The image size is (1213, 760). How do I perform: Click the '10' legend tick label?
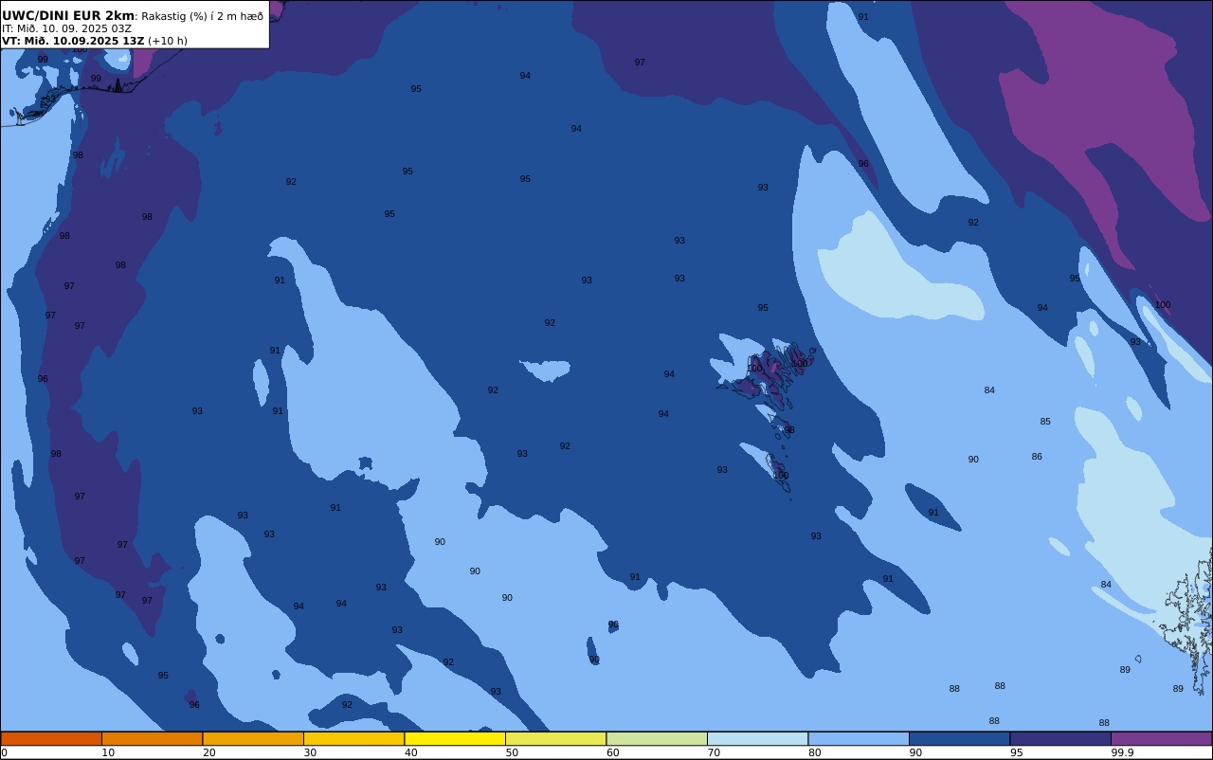click(x=108, y=752)
